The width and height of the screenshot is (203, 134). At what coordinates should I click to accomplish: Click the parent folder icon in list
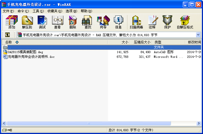click(x=5, y=47)
